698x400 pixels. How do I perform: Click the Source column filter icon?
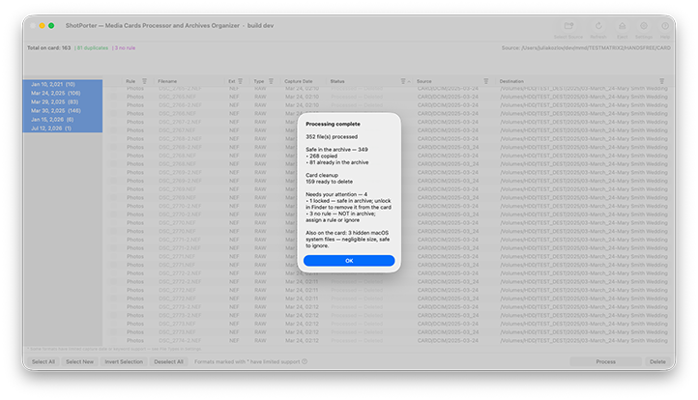point(486,81)
